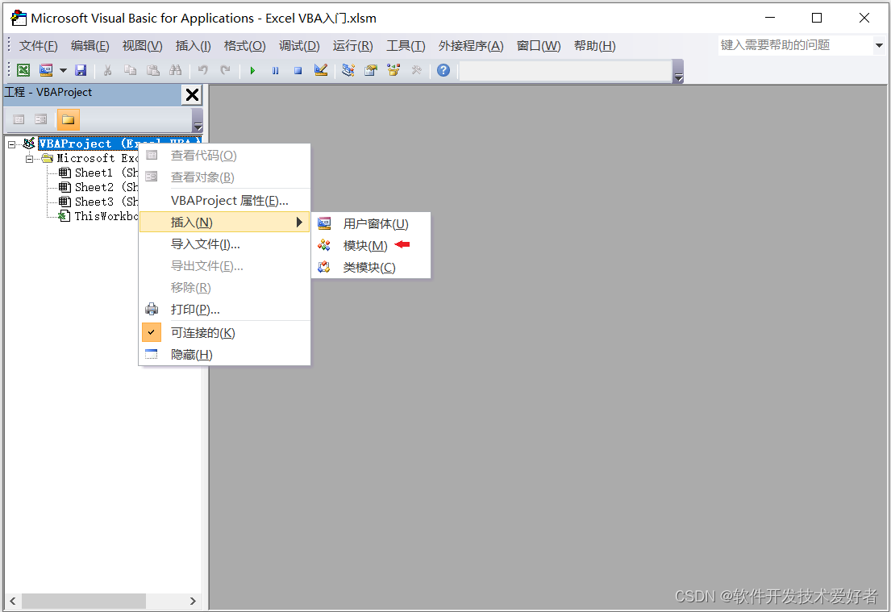Open the 帮助(H) menu
This screenshot has height=612, width=891.
pos(594,46)
